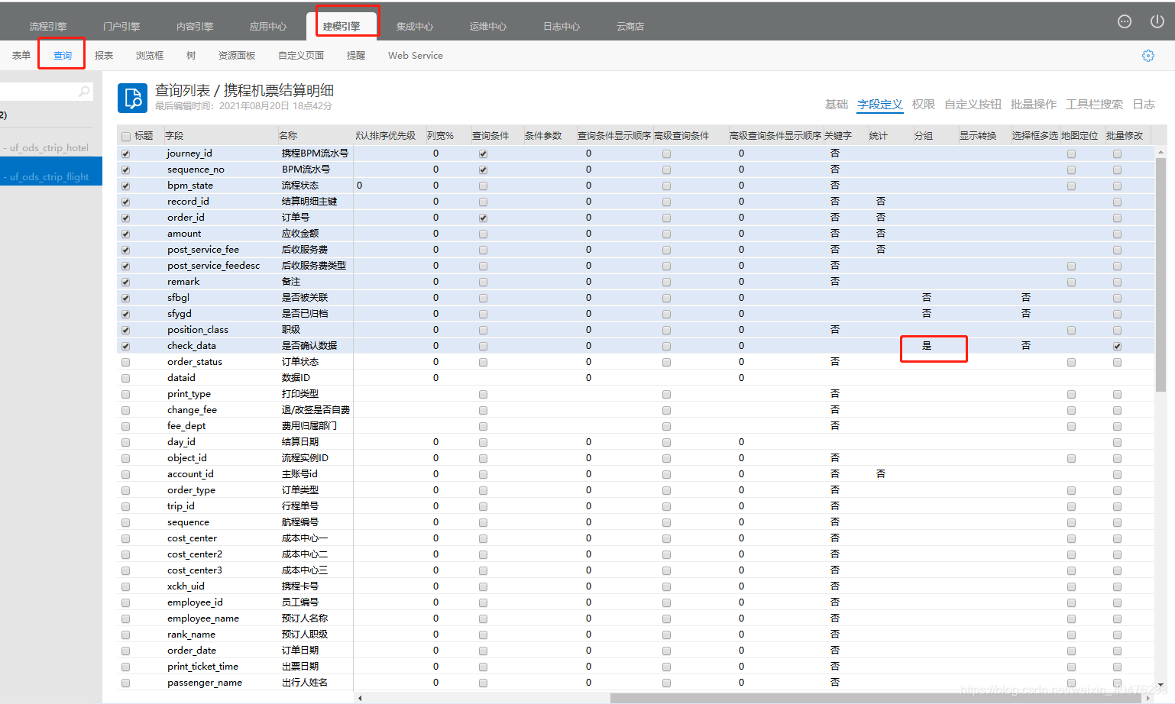Check the dataid title checkbox

coord(125,378)
